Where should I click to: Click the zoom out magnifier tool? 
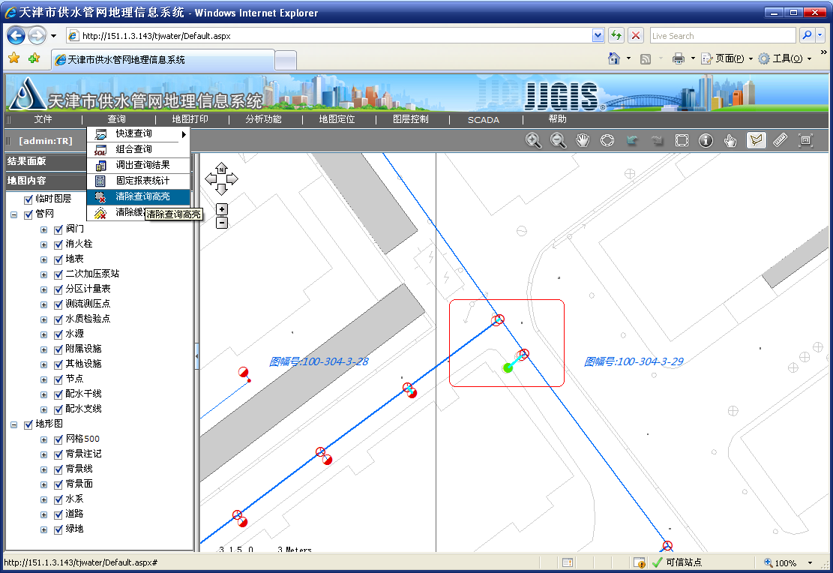tap(558, 140)
